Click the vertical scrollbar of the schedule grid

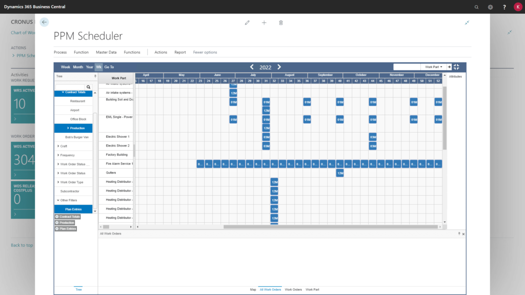click(445, 118)
